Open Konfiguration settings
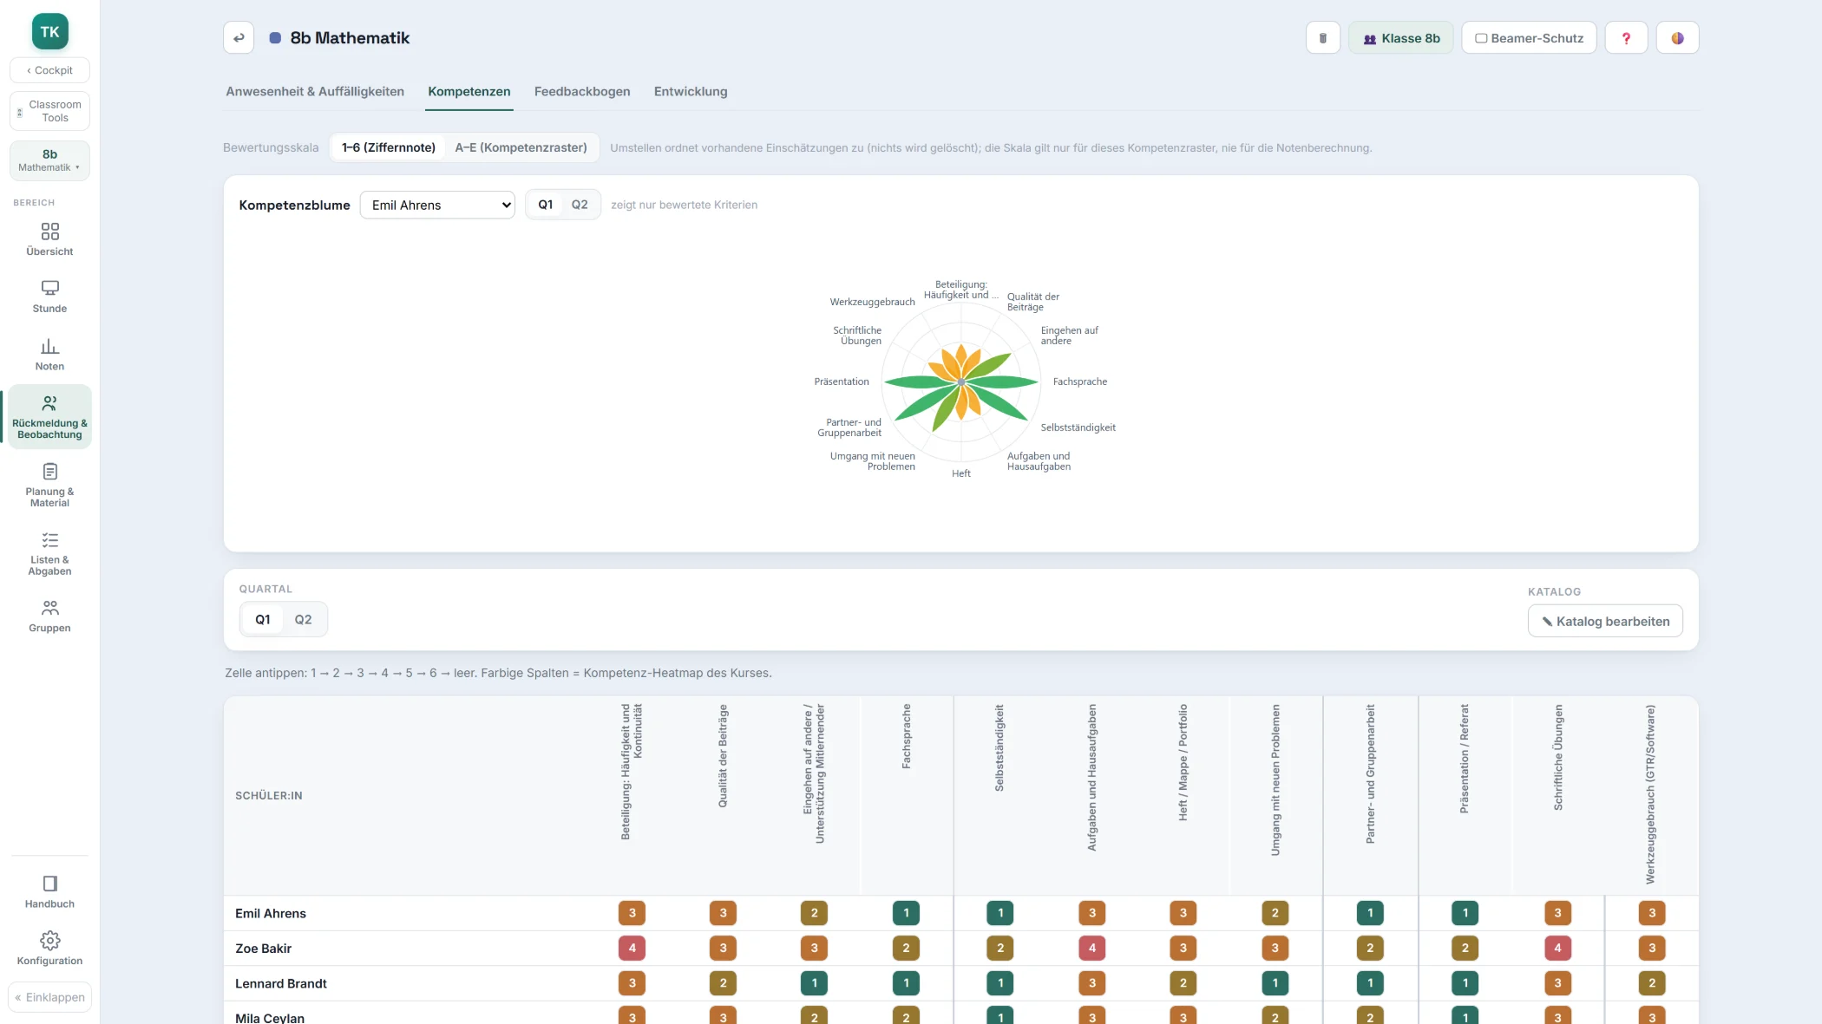 pos(49,949)
